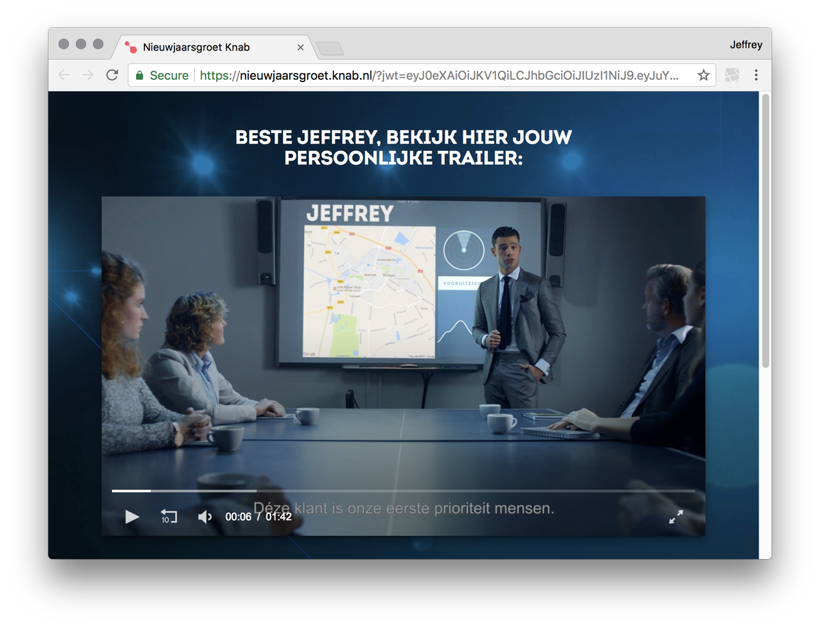Viewport: 820px width, 628px height.
Task: Bookmark this page with the star
Action: [703, 75]
